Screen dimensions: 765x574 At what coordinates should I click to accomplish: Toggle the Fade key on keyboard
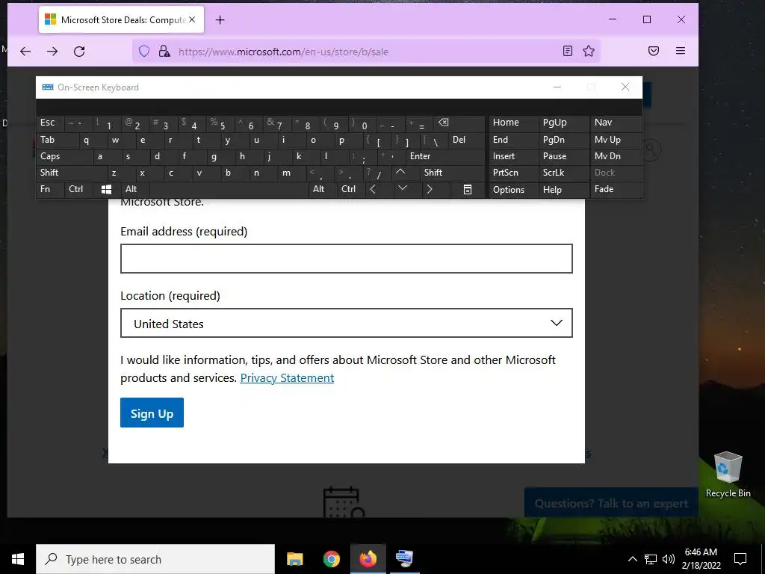click(x=616, y=189)
